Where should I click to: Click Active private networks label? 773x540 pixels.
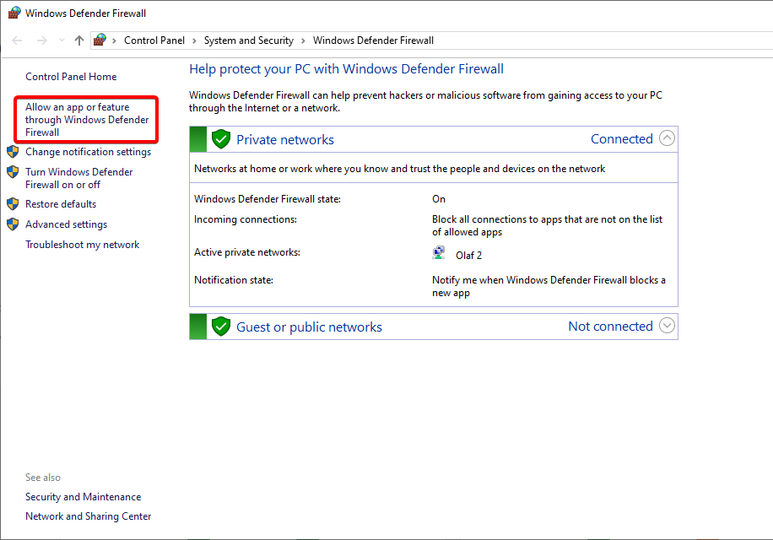[x=247, y=251]
